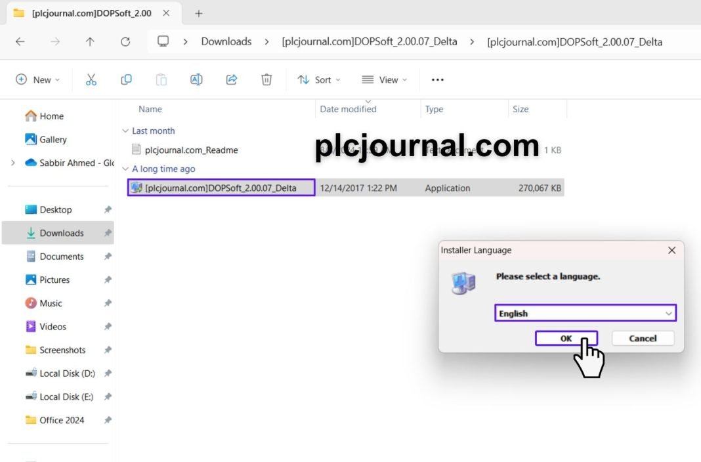Viewport: 701px width, 462px height.
Task: Select the plcjournal.com_Readme file
Action: coord(191,150)
